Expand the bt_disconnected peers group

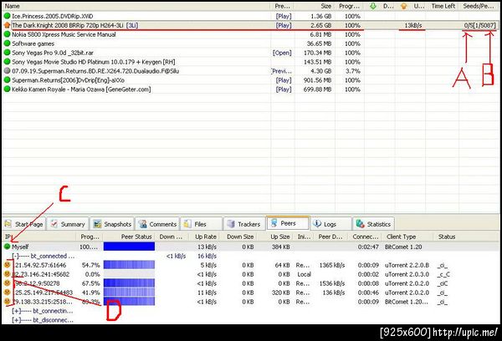pos(15,320)
